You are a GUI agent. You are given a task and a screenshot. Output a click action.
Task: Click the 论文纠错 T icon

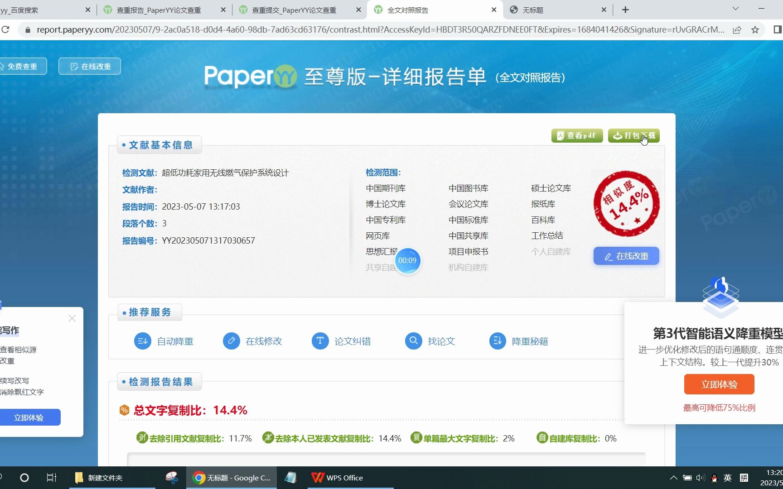[320, 341]
